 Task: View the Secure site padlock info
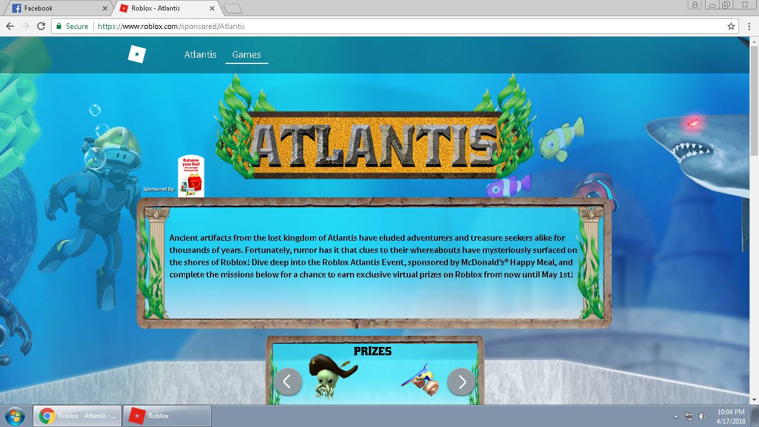pyautogui.click(x=72, y=26)
